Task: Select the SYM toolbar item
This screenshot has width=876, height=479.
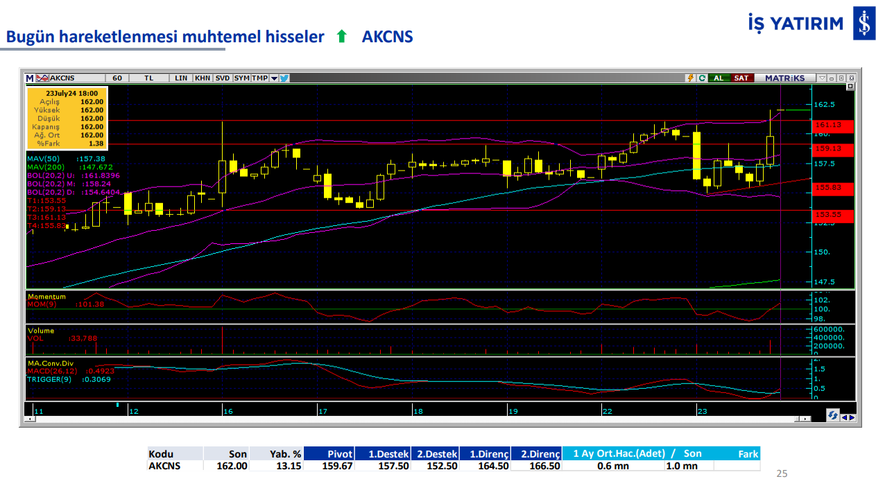Action: [x=241, y=78]
